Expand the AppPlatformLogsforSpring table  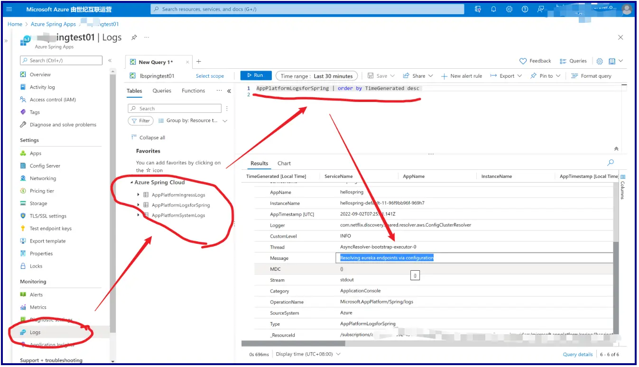pos(139,205)
